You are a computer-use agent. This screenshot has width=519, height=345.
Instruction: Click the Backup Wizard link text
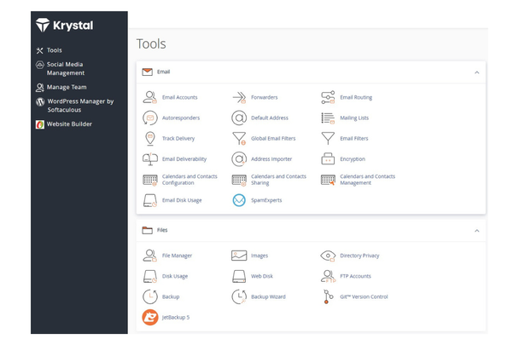[x=268, y=296]
